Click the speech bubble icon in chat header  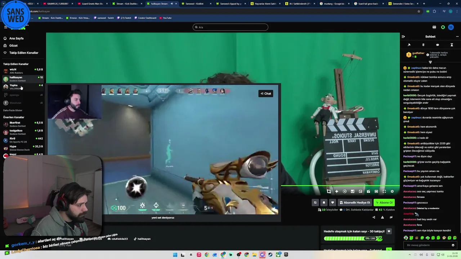tap(438, 45)
